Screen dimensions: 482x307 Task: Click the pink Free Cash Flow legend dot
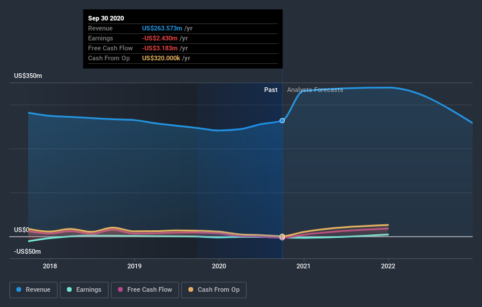point(120,289)
